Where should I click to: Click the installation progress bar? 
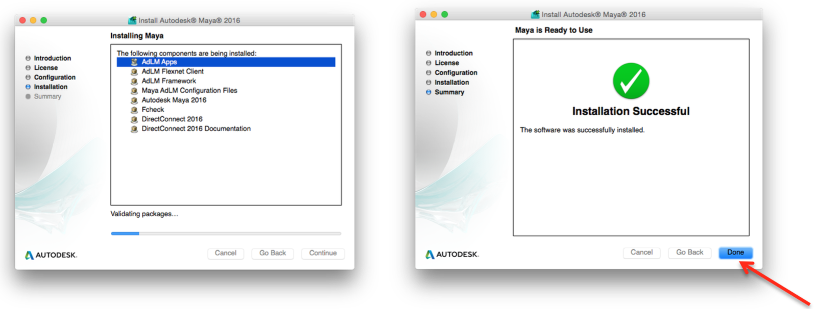pos(226,234)
